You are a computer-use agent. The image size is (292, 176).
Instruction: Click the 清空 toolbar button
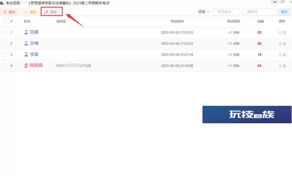click(30, 12)
